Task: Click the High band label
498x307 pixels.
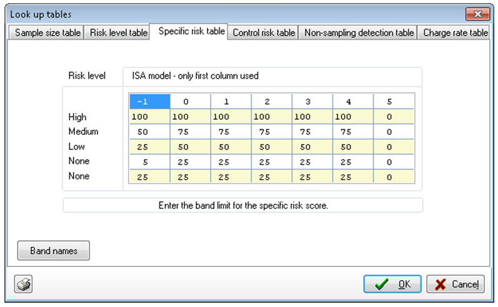Action: coord(77,117)
